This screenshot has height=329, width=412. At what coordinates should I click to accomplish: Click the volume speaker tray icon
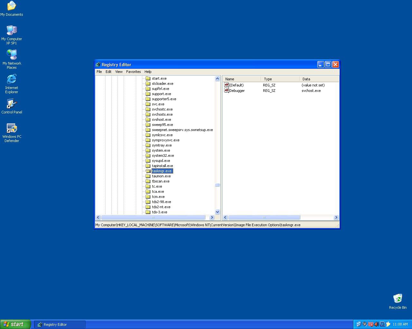[x=376, y=324]
